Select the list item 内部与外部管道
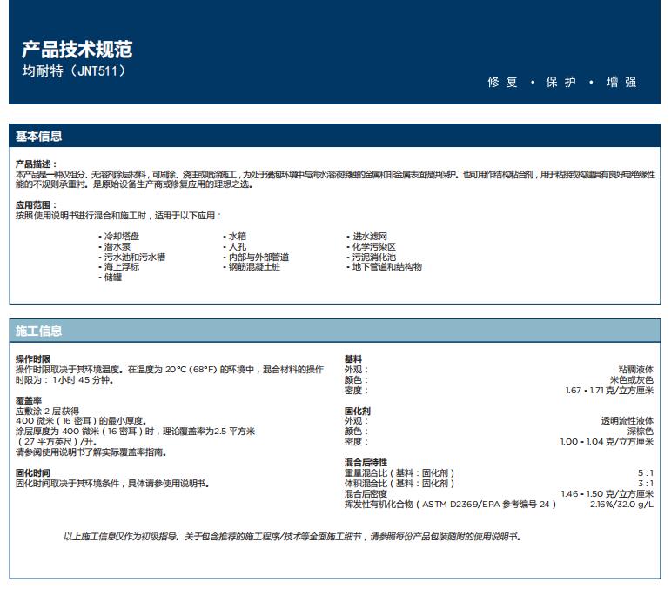671x589 pixels. pos(258,257)
